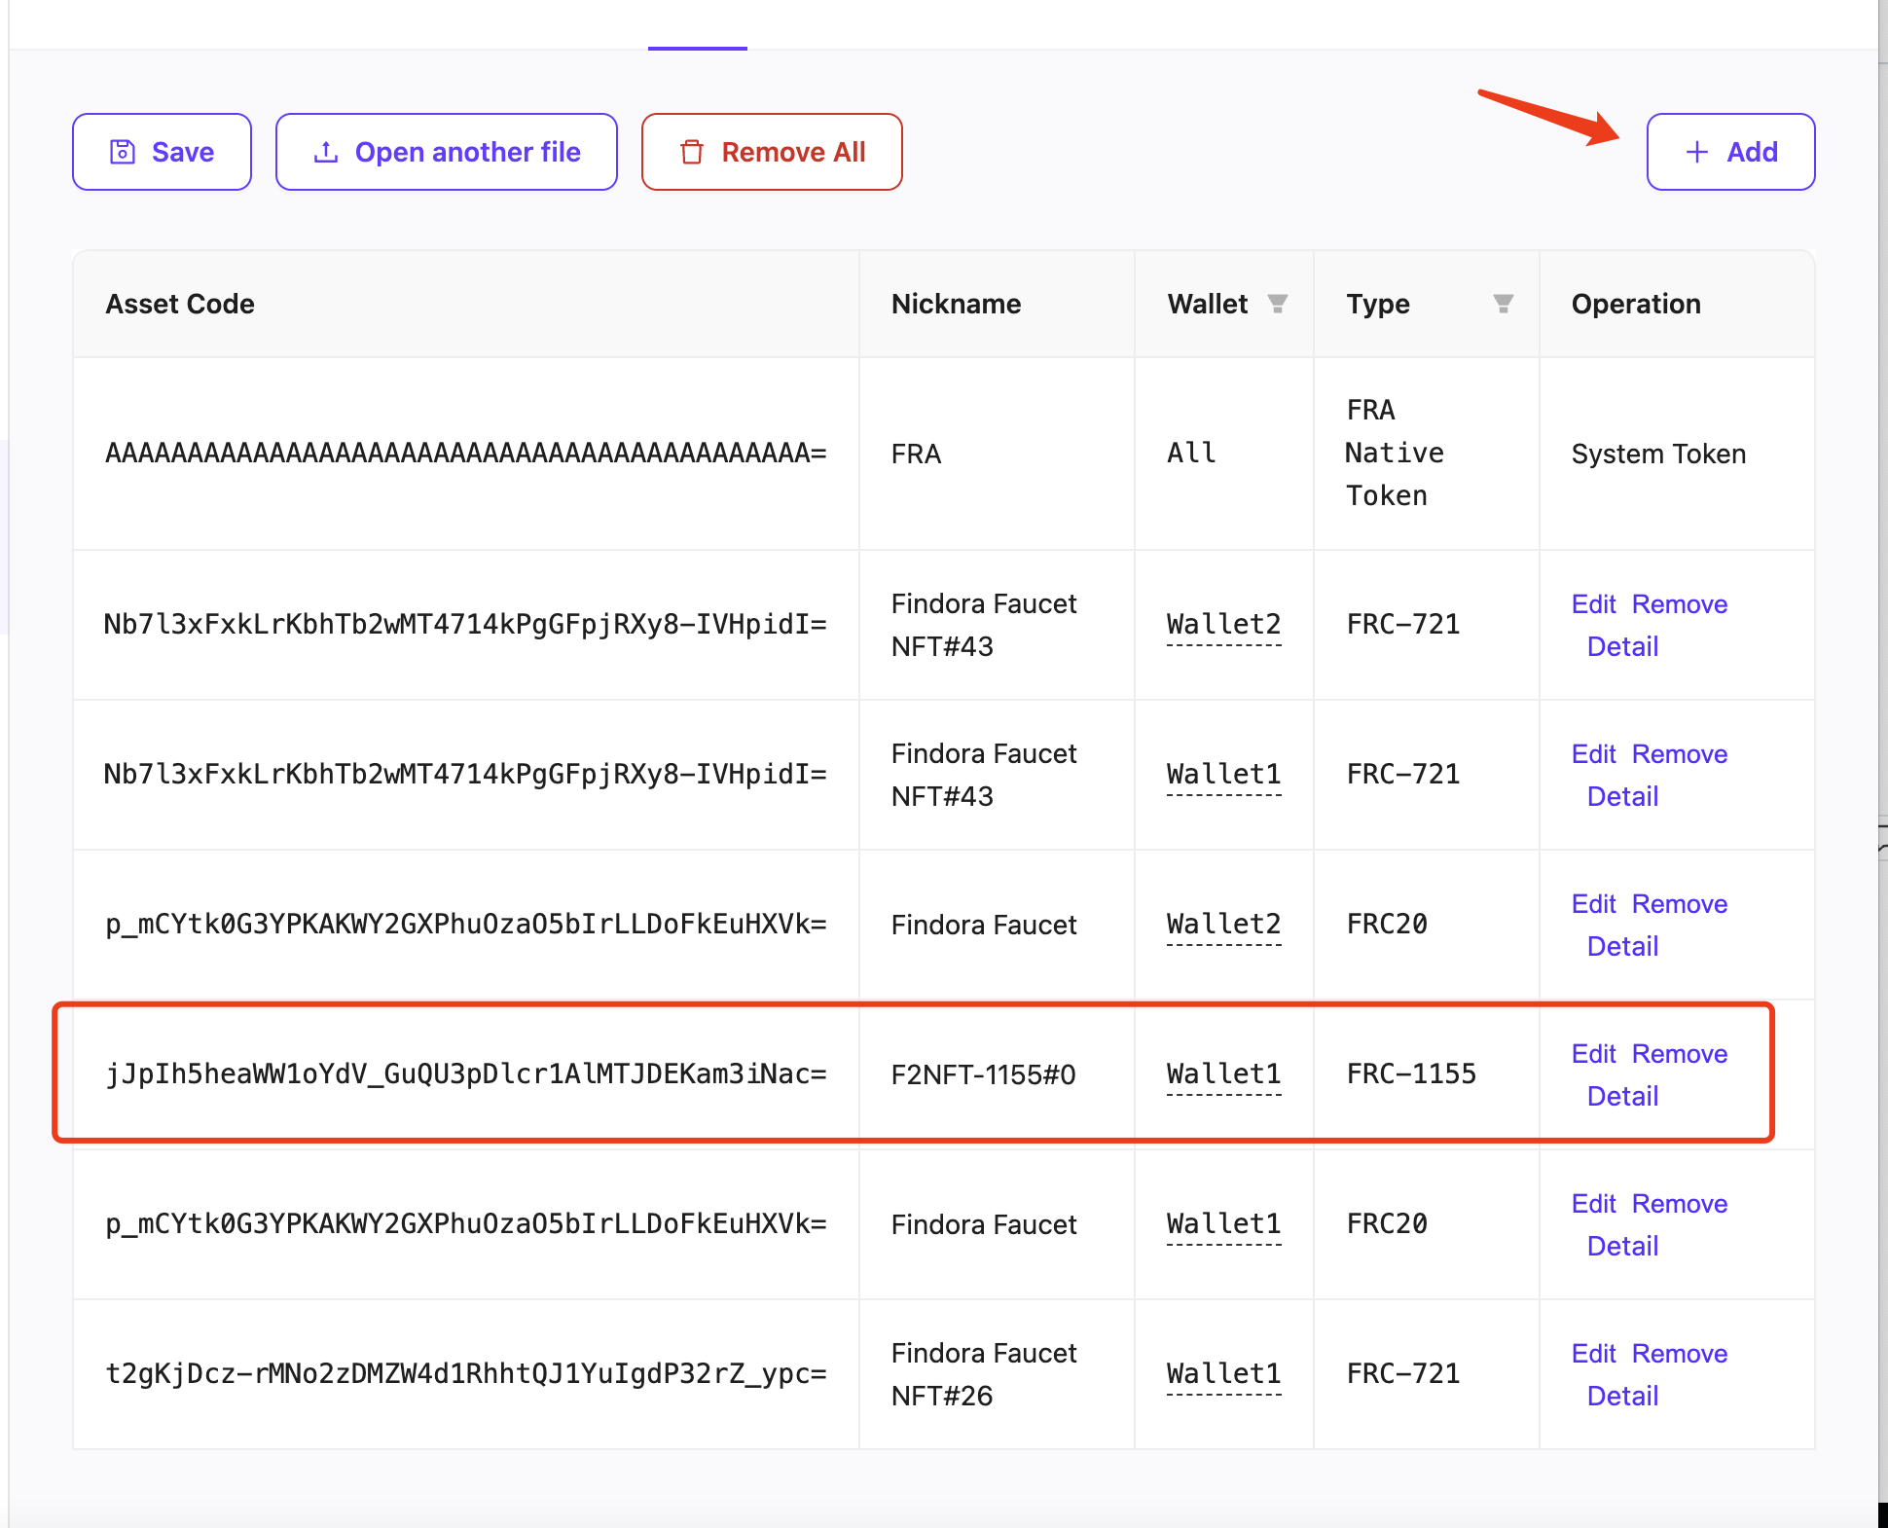Click the upload icon on Open another file

tap(325, 152)
